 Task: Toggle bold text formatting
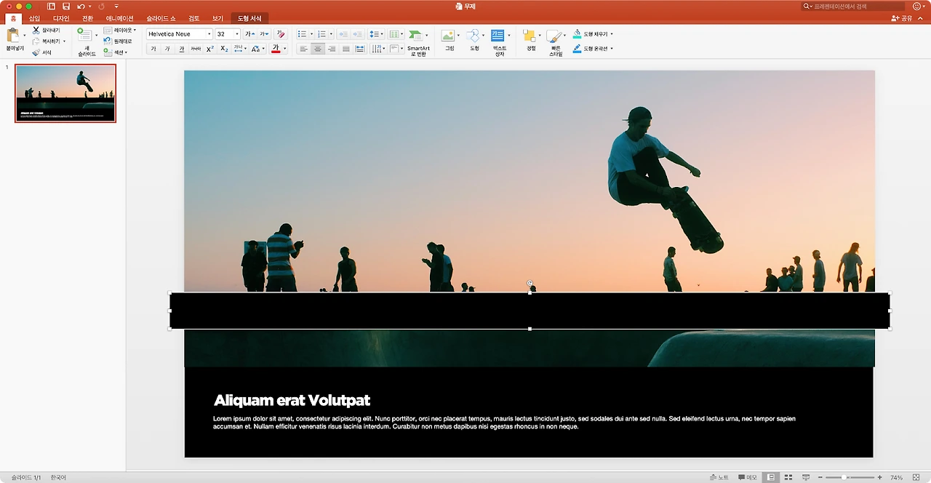[x=153, y=49]
